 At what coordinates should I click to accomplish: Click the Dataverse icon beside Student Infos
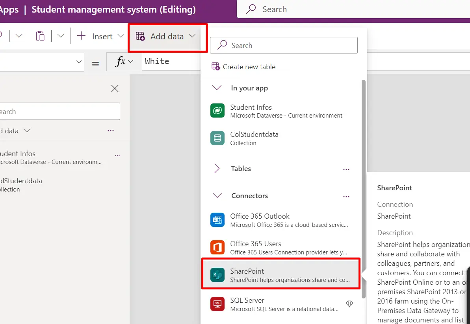[217, 111]
